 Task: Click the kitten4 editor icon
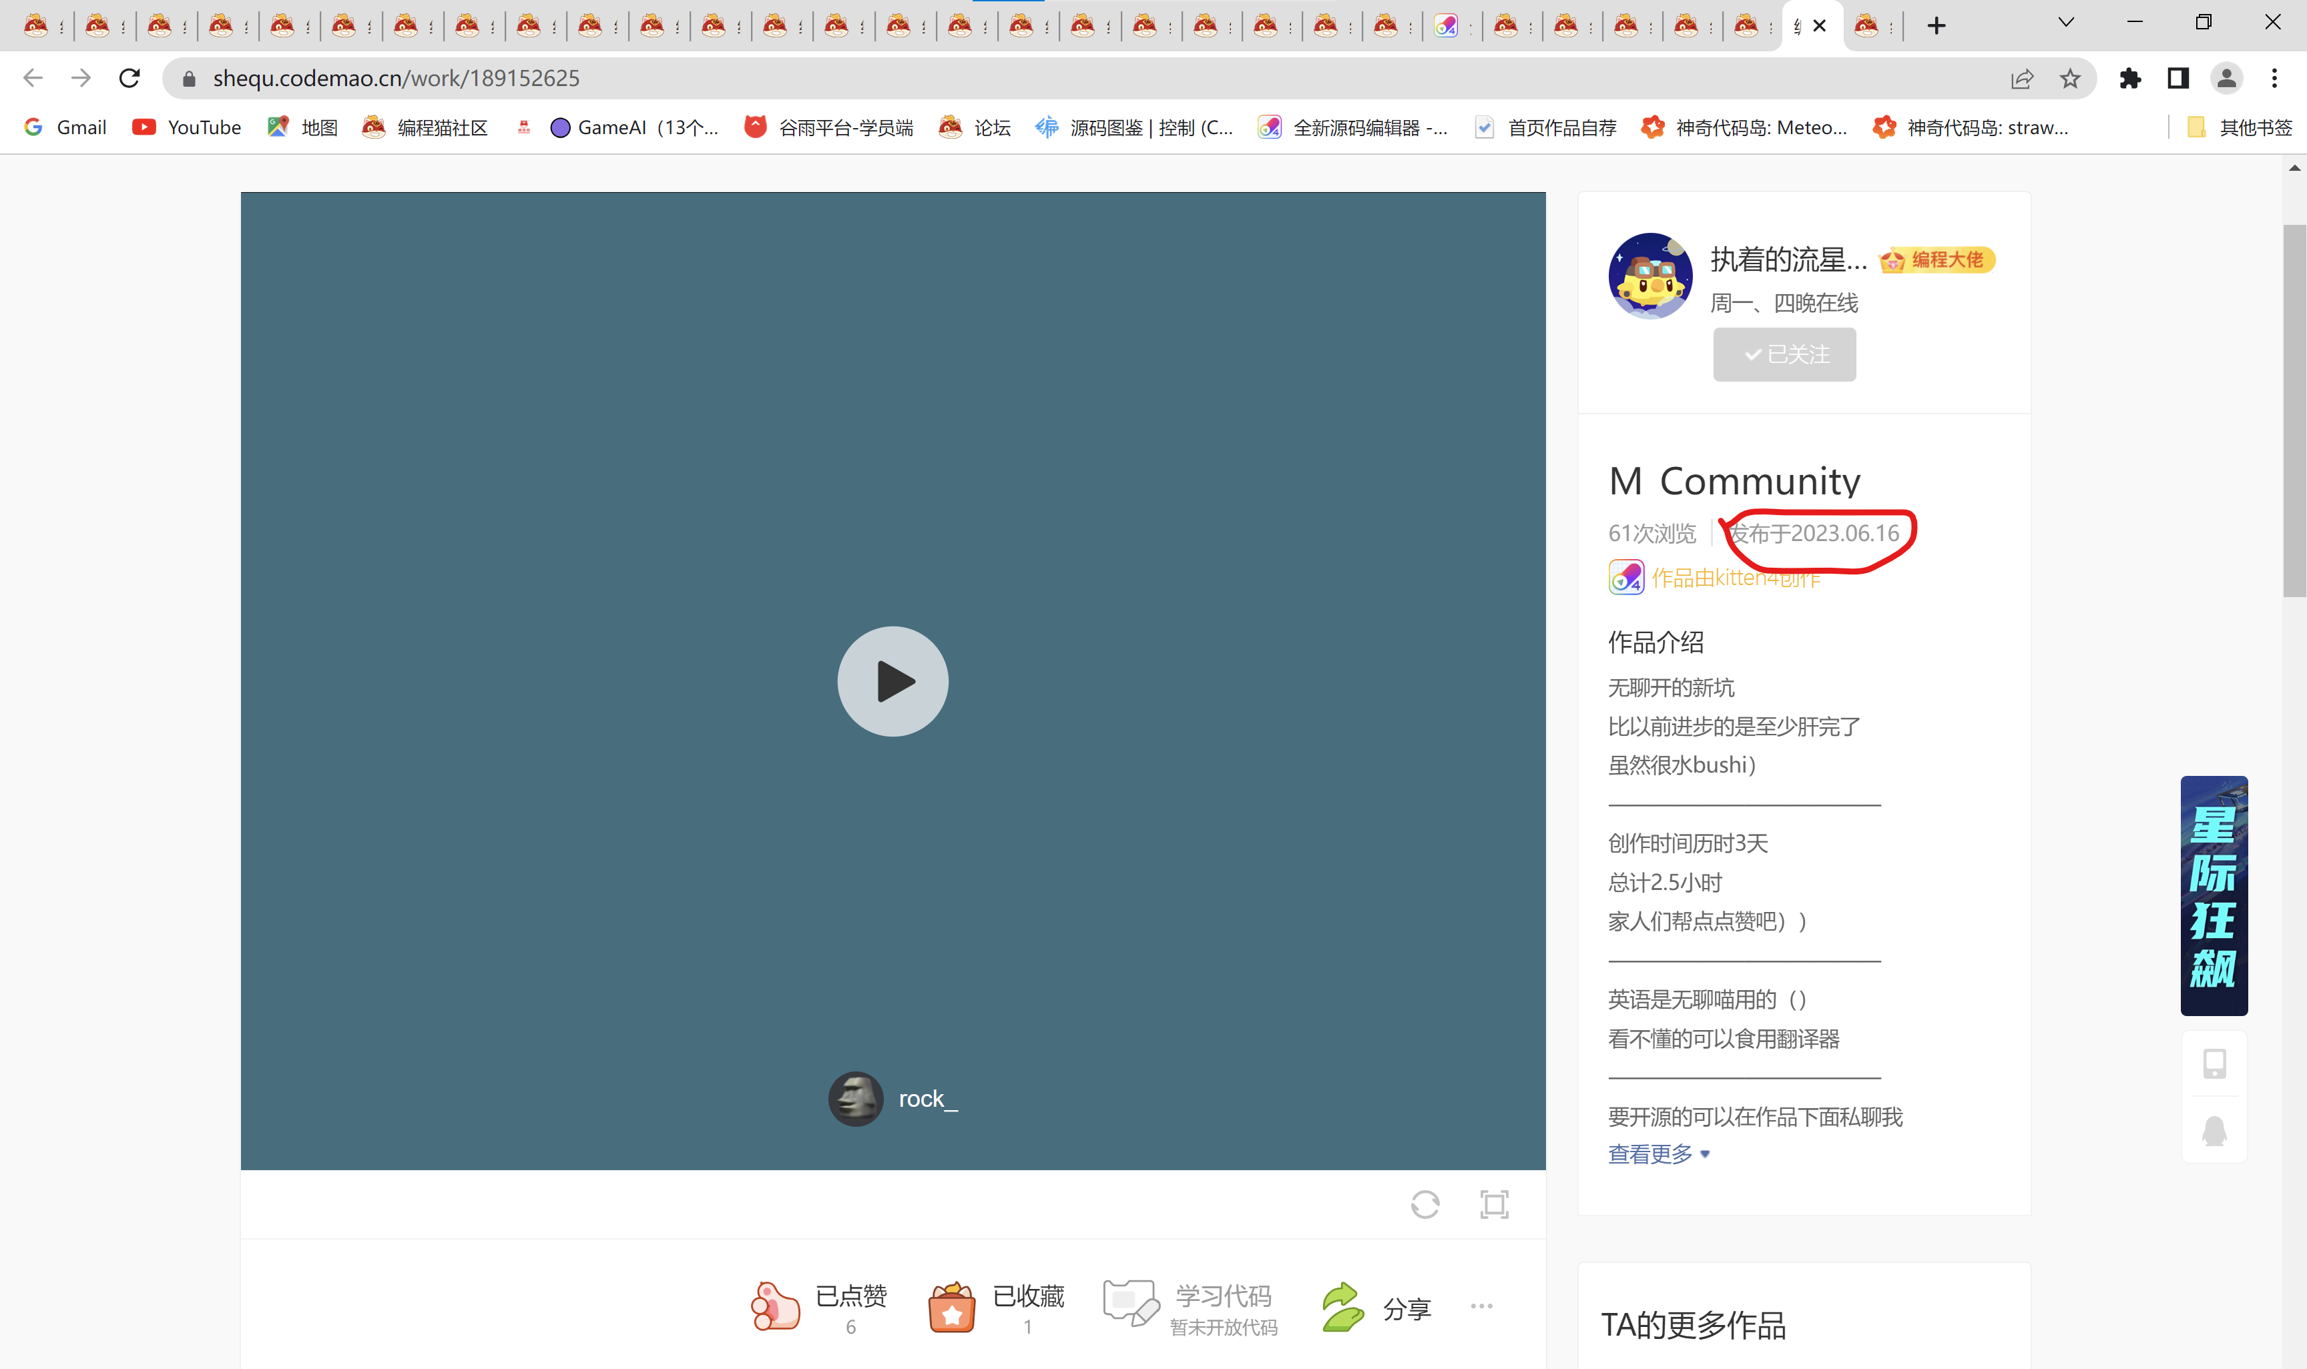click(x=1626, y=578)
